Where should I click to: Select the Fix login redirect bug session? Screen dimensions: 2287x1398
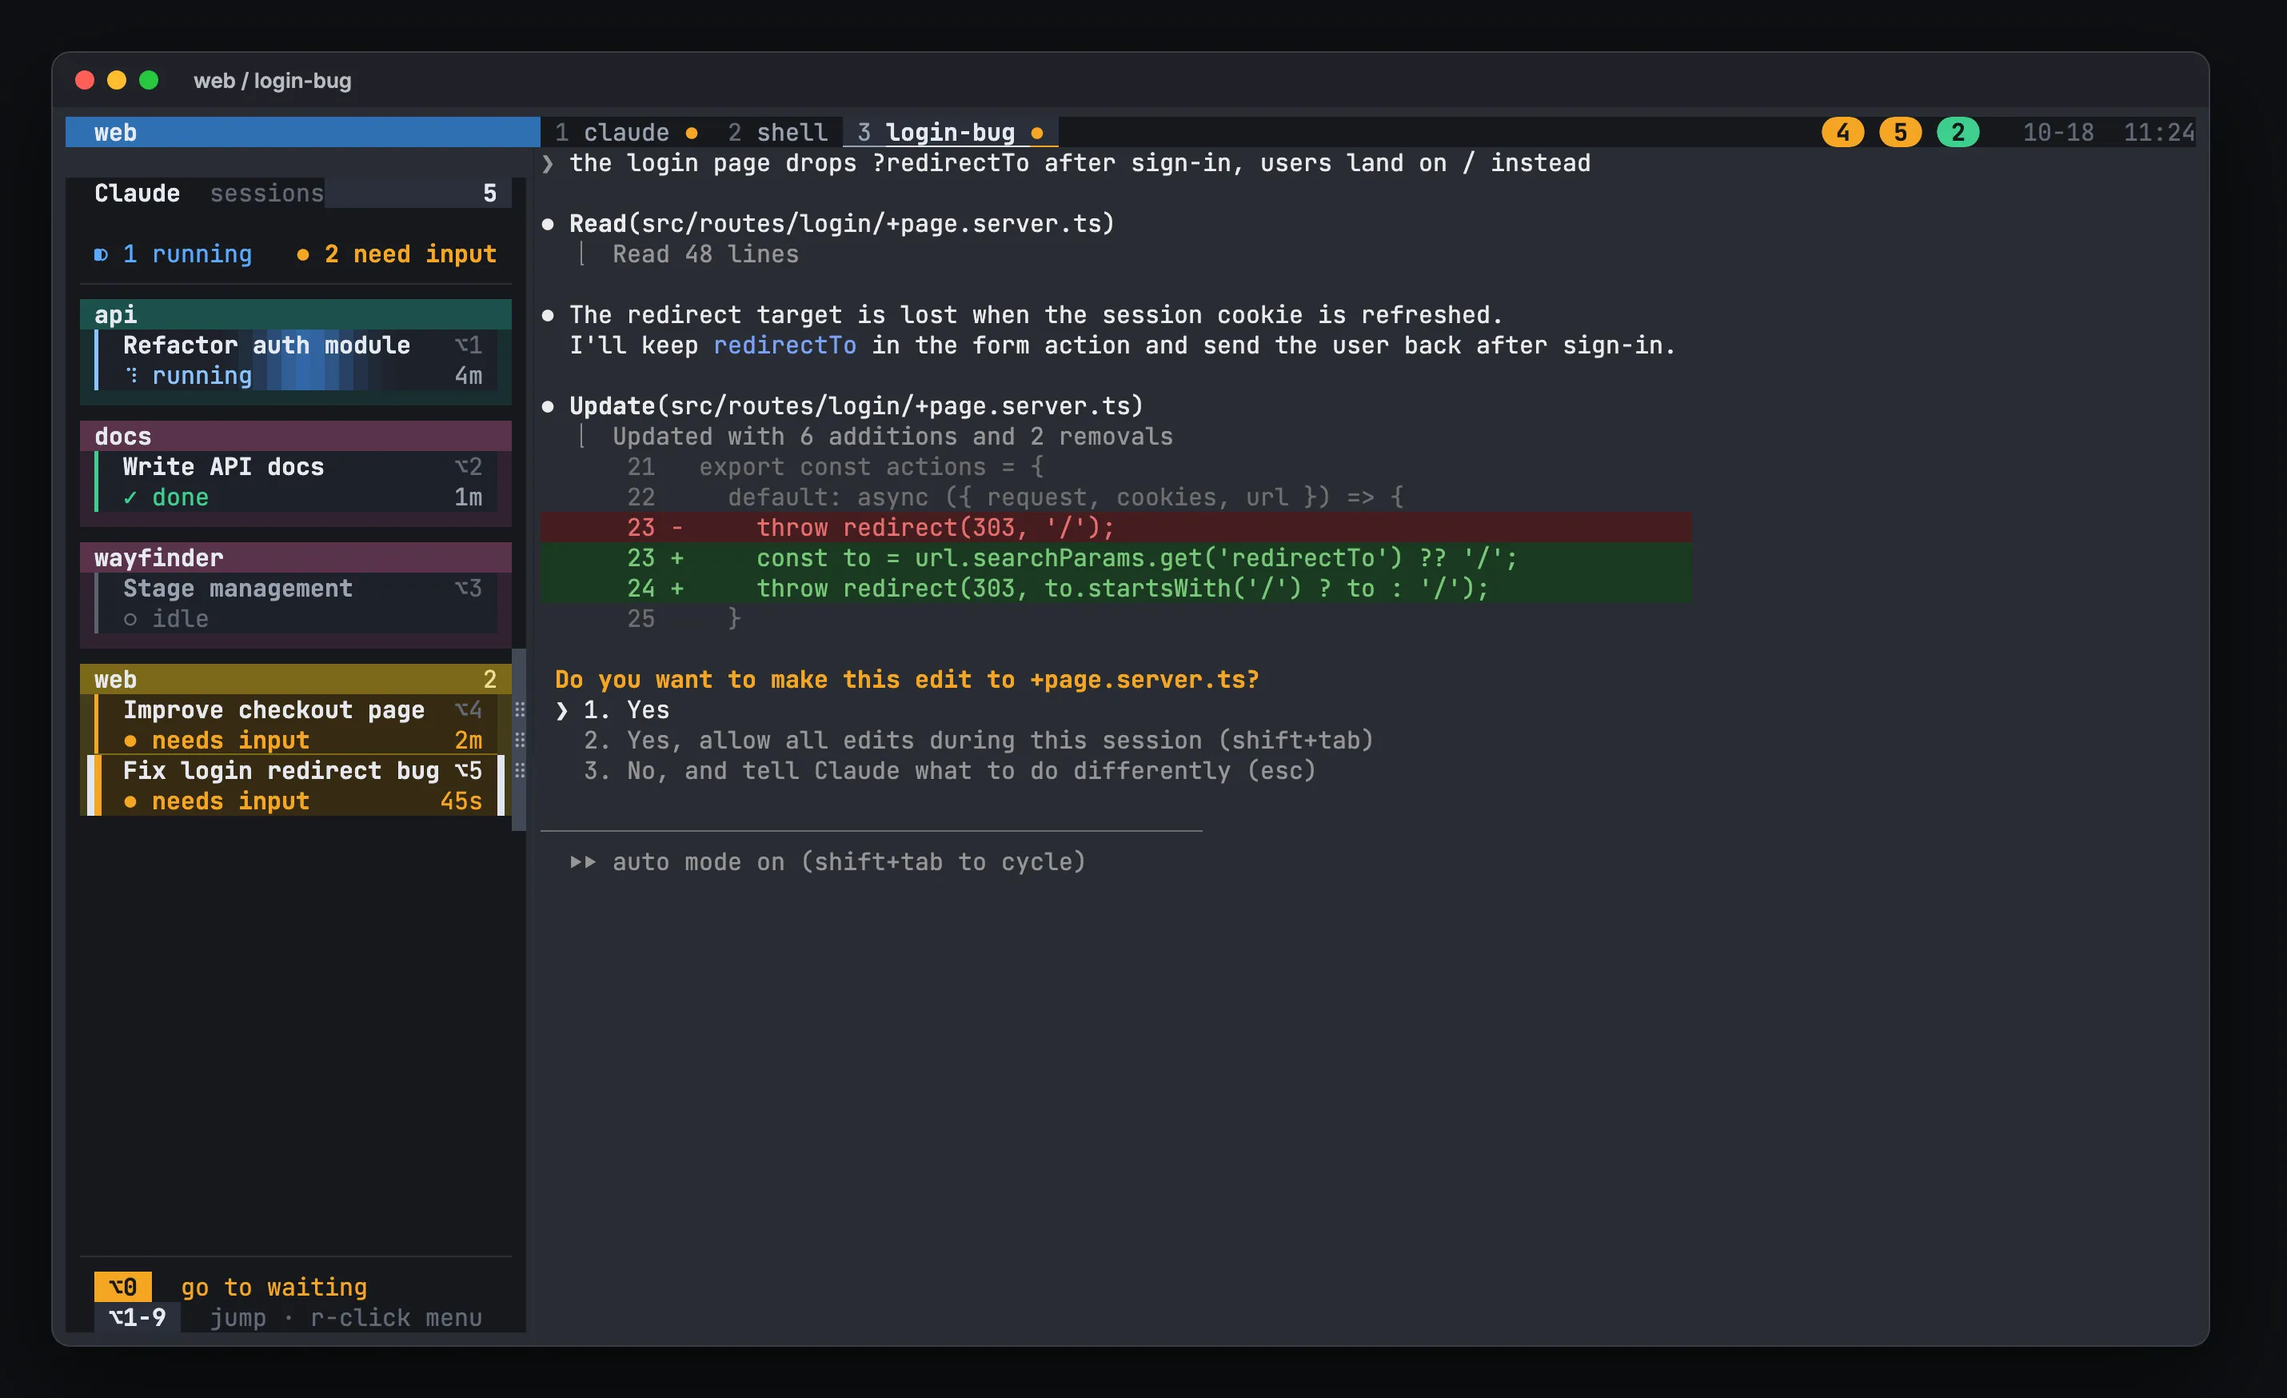(x=295, y=785)
